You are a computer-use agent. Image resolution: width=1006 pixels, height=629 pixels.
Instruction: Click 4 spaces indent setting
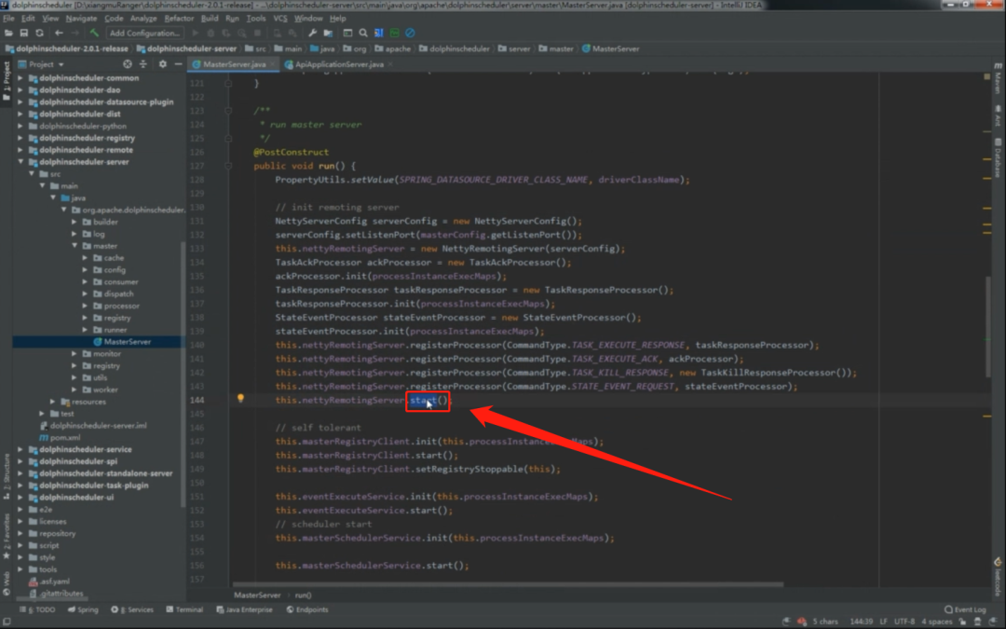coord(937,622)
